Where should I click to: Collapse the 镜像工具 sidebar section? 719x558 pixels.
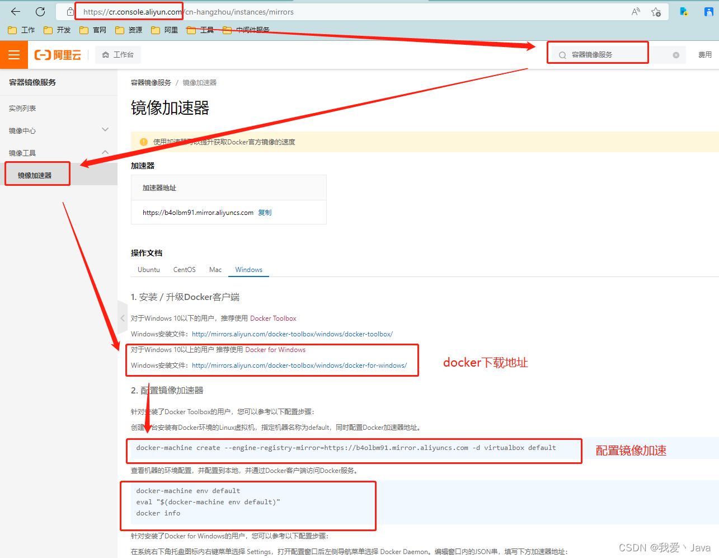point(59,153)
